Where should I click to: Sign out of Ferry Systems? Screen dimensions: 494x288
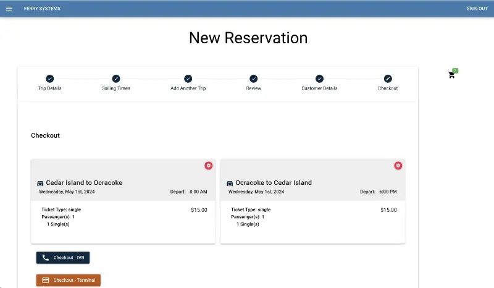pyautogui.click(x=477, y=9)
